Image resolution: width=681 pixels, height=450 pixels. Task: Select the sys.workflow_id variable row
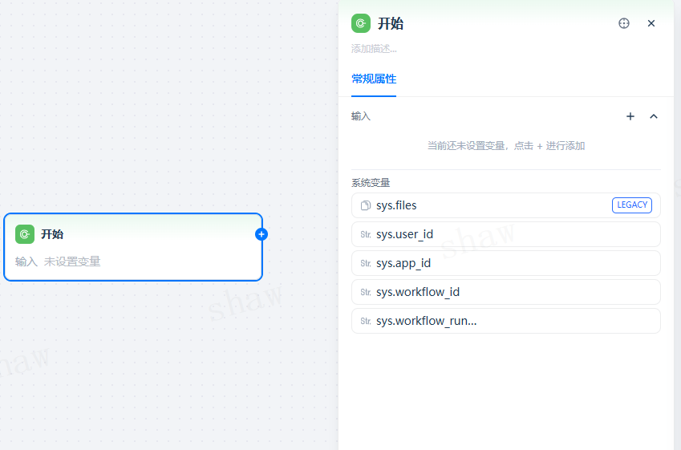tap(505, 292)
